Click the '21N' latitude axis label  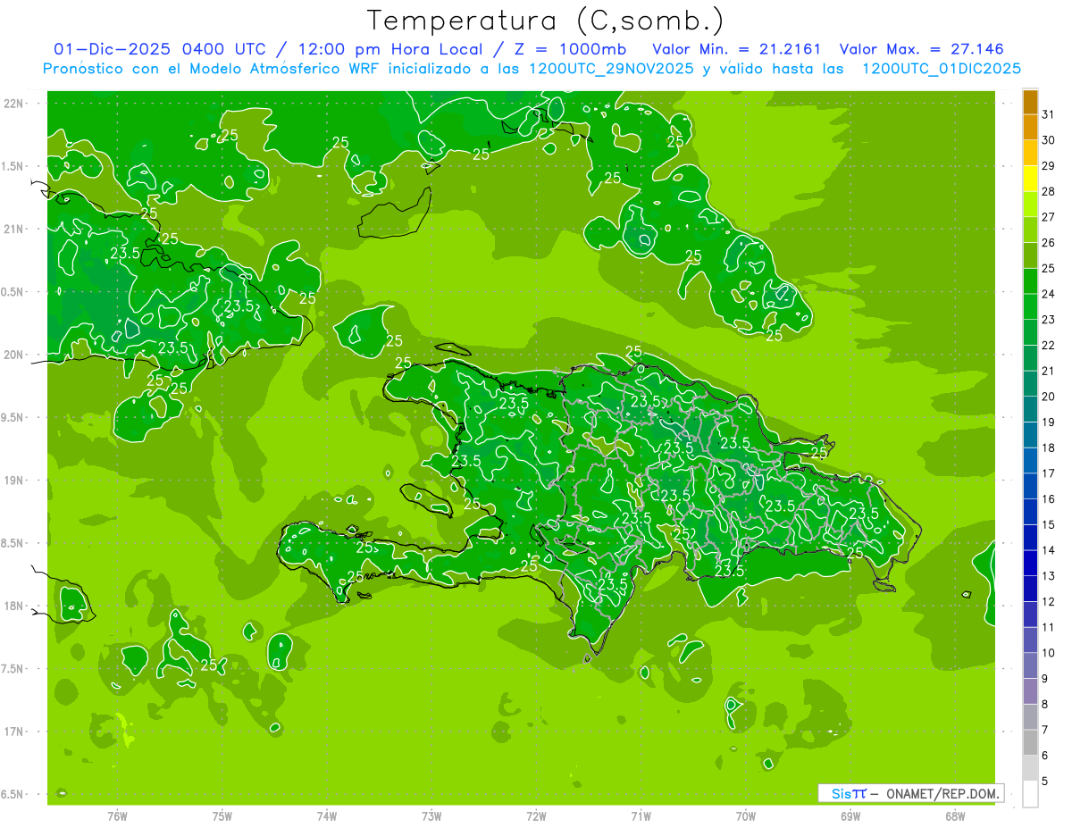point(13,230)
